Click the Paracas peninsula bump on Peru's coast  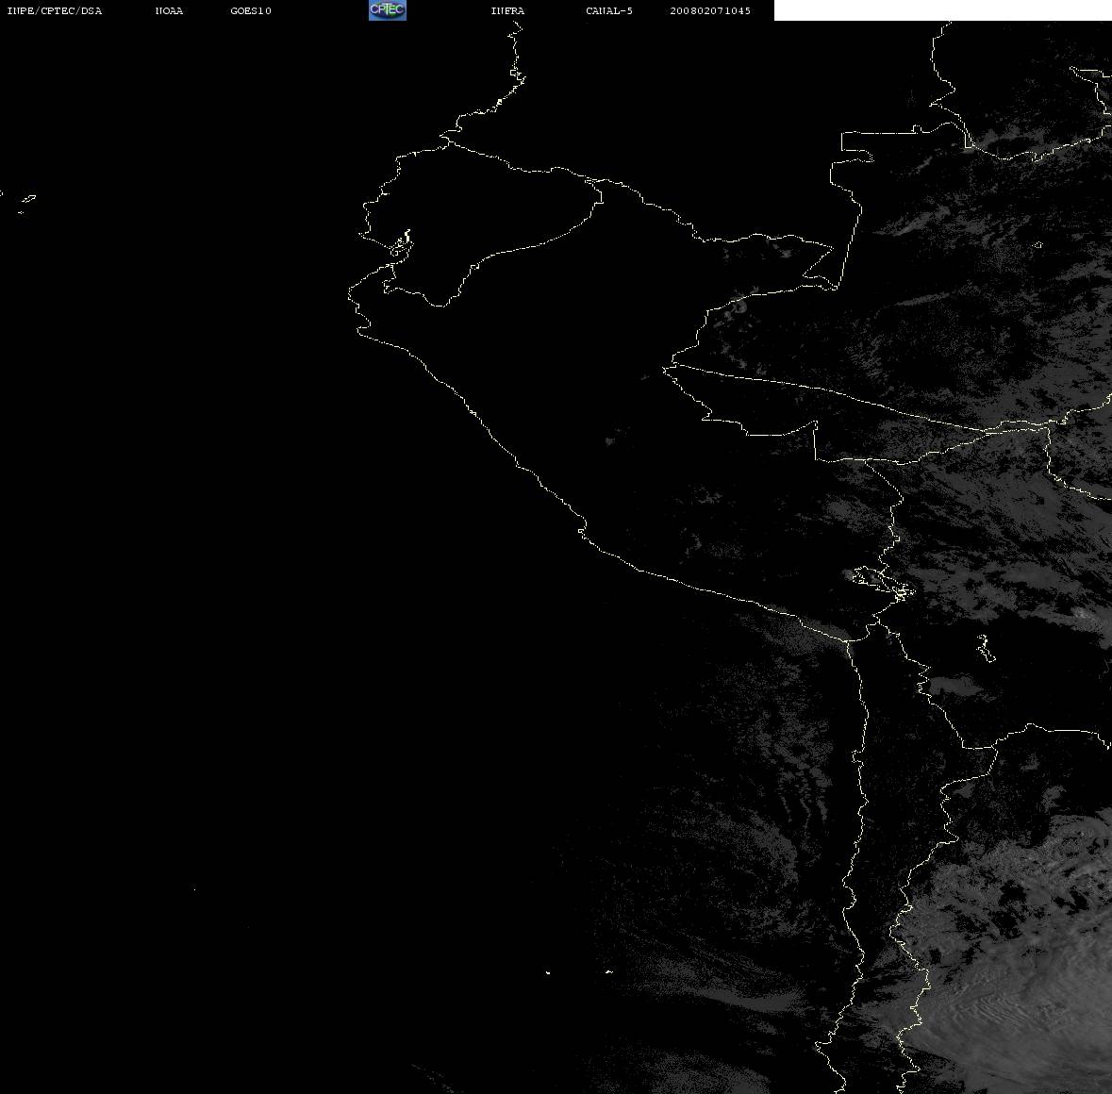click(583, 529)
